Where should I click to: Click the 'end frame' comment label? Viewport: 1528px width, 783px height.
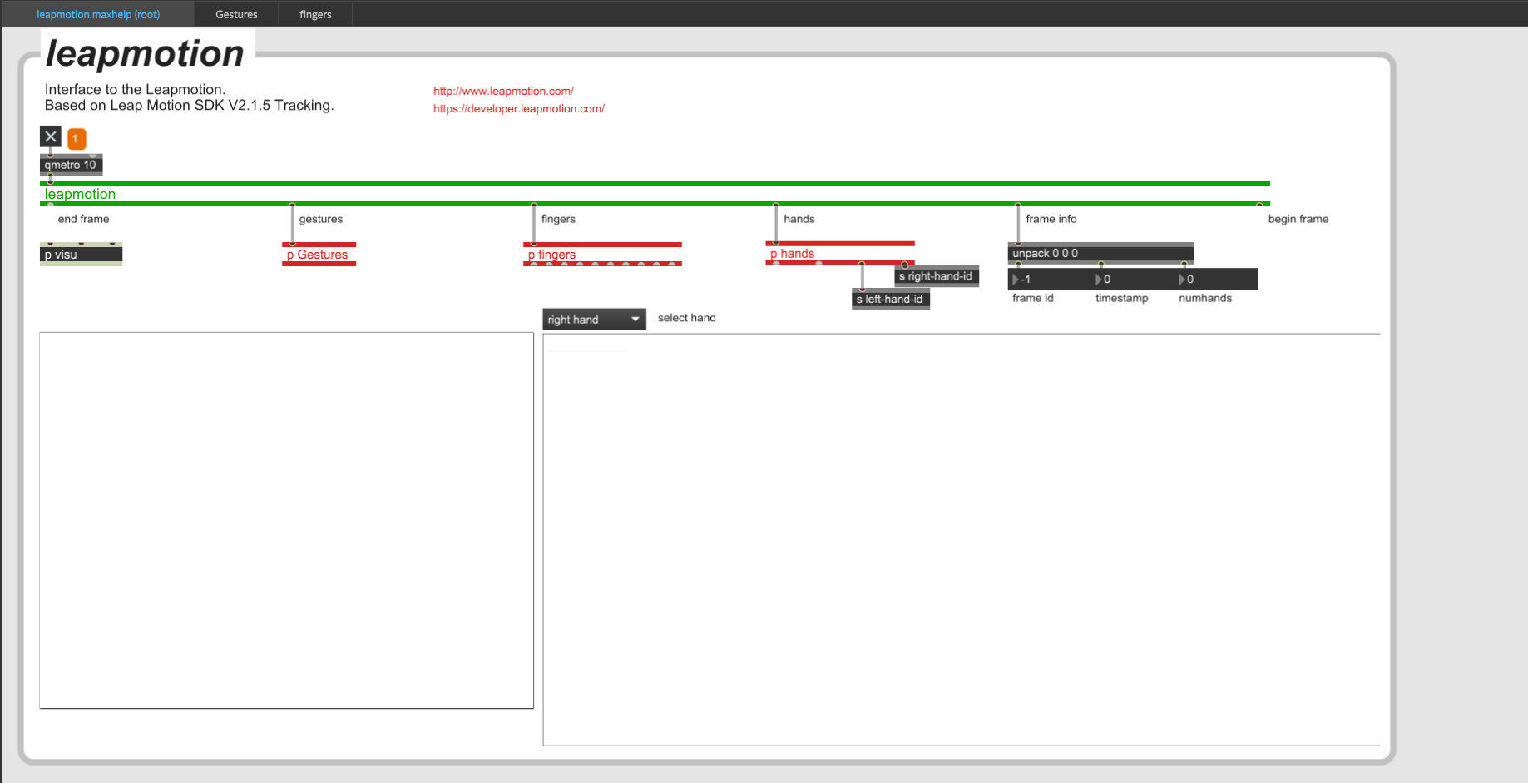pyautogui.click(x=83, y=219)
